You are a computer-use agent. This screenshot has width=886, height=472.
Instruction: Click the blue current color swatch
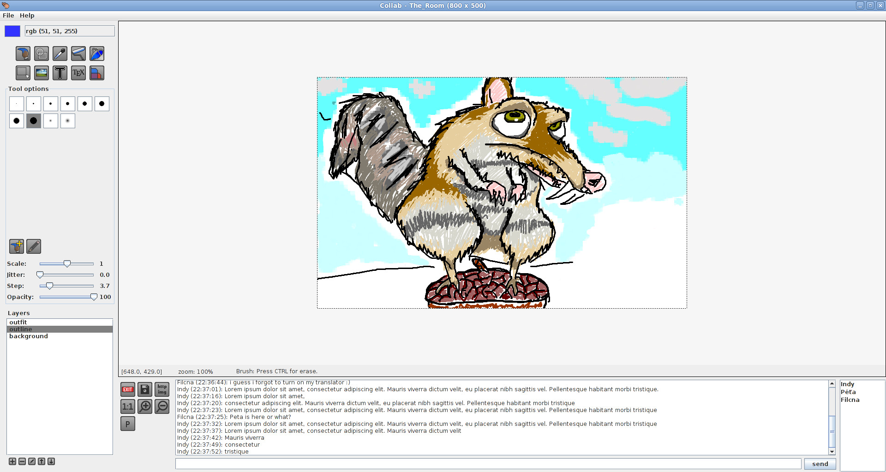pos(12,31)
